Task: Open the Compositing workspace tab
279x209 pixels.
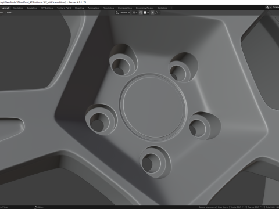Action: click(125, 8)
